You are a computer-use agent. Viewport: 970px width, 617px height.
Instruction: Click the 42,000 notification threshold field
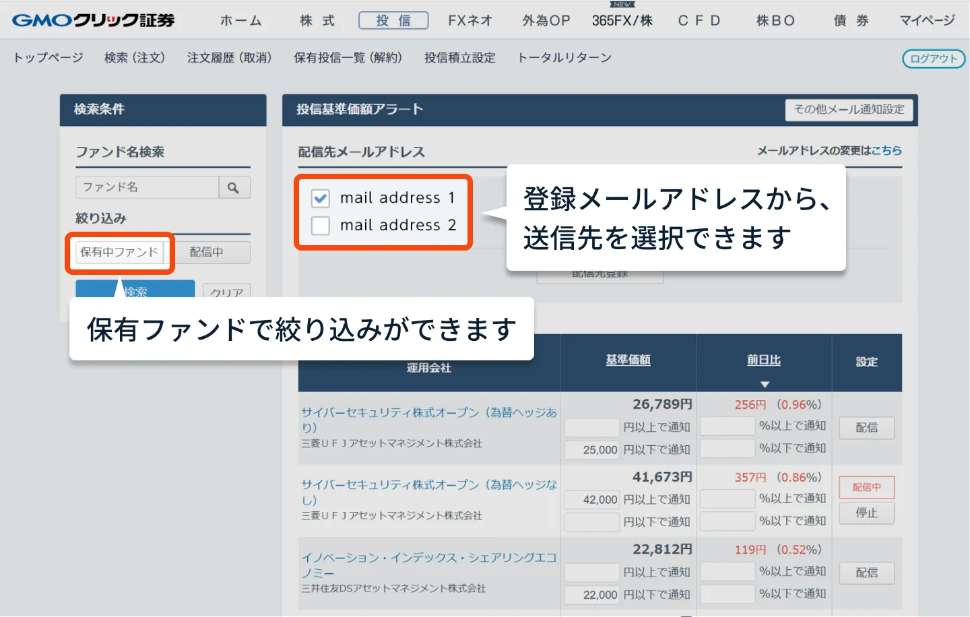coord(591,498)
